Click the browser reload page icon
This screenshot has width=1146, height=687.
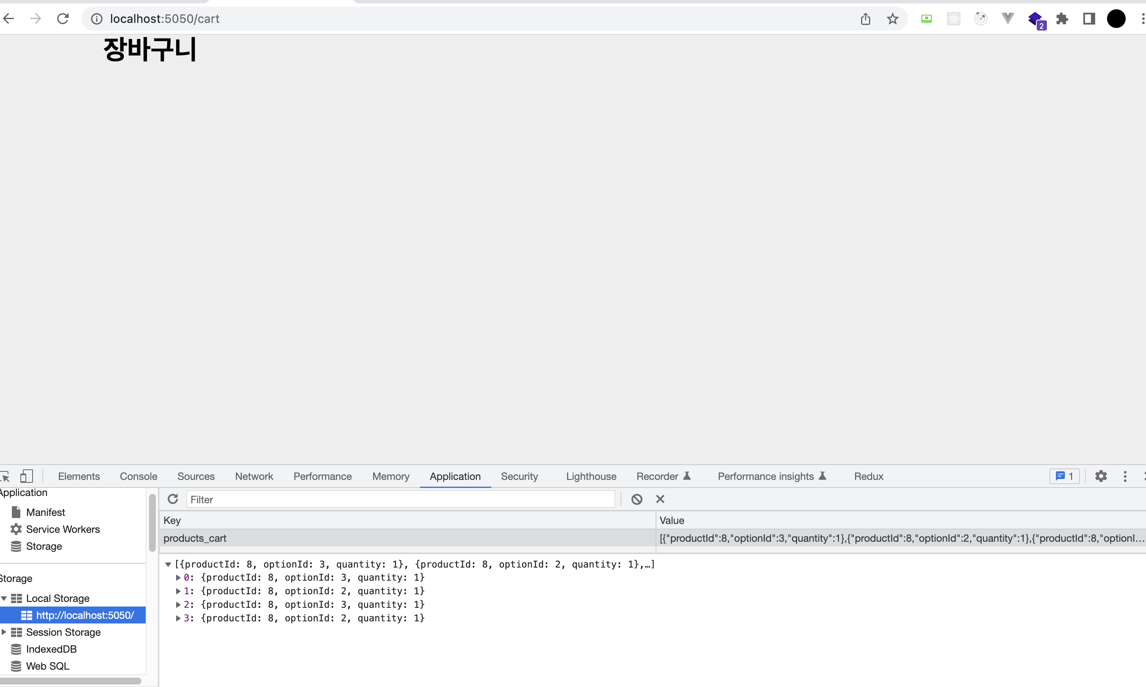coord(63,19)
